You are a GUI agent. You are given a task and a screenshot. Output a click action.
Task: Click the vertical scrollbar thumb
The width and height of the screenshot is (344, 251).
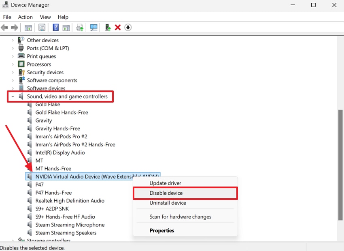point(340,165)
